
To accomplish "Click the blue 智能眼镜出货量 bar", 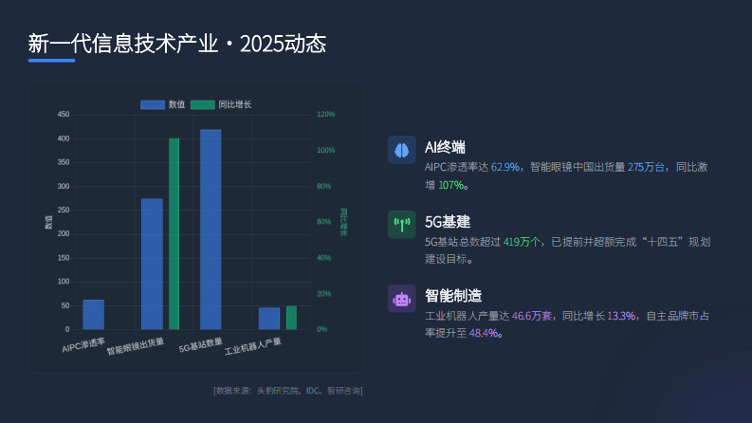I will pos(152,264).
